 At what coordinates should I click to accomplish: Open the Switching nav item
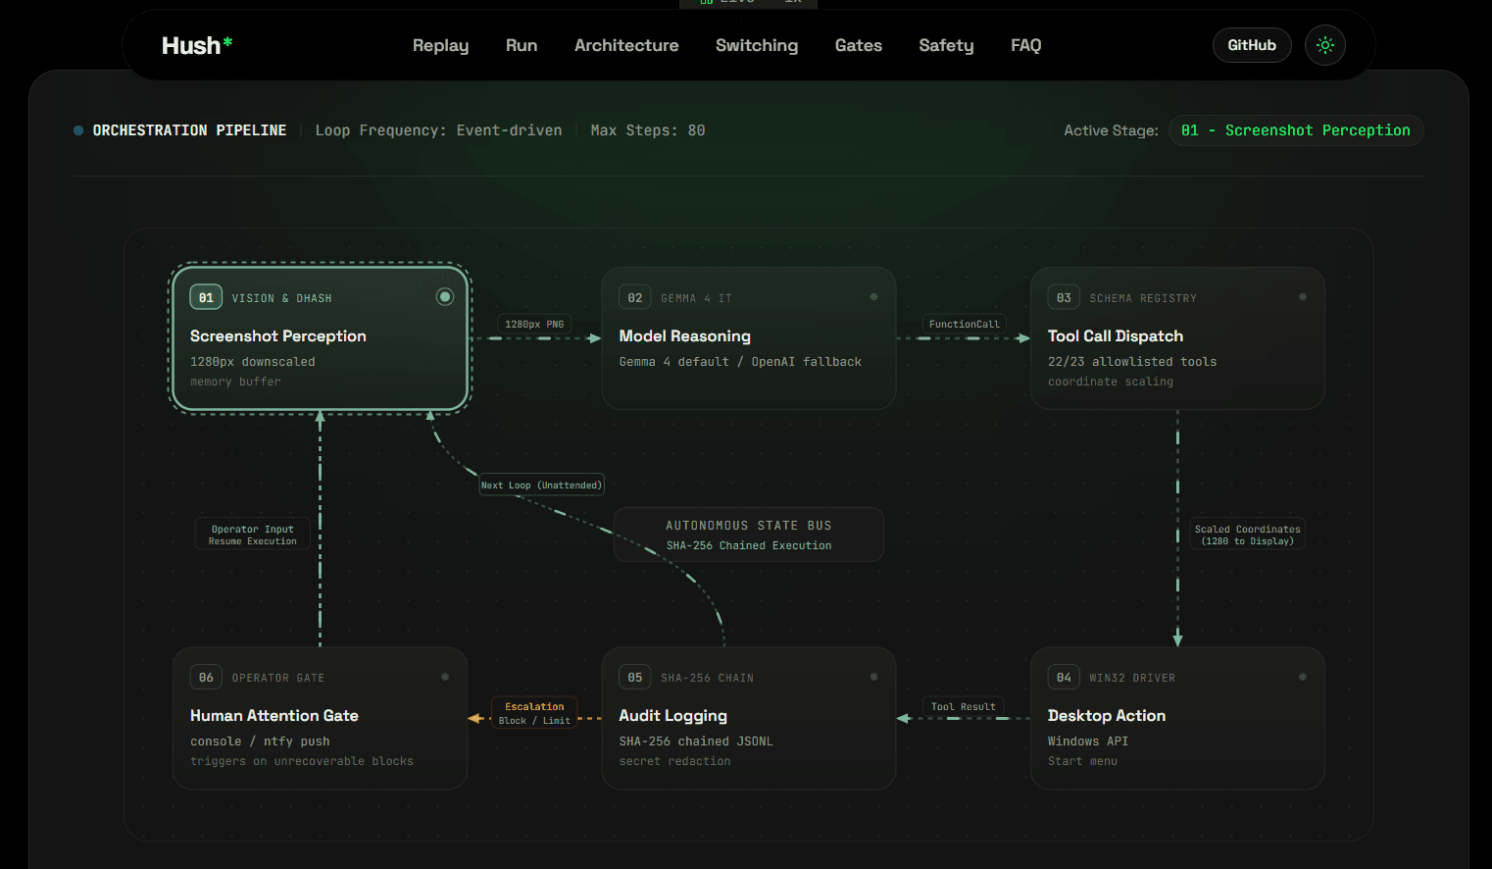point(757,45)
